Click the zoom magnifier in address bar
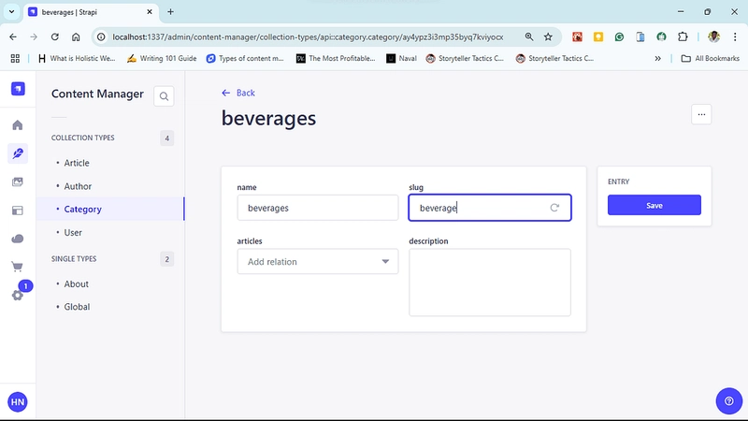The width and height of the screenshot is (748, 421). [529, 36]
